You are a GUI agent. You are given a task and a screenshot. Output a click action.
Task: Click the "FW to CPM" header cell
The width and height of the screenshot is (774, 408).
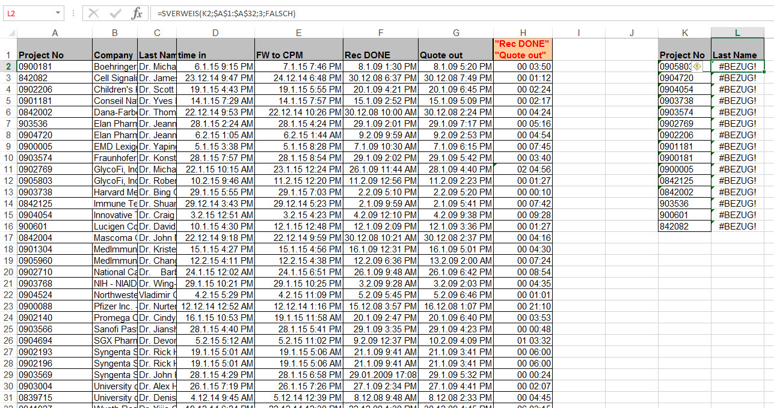click(299, 55)
